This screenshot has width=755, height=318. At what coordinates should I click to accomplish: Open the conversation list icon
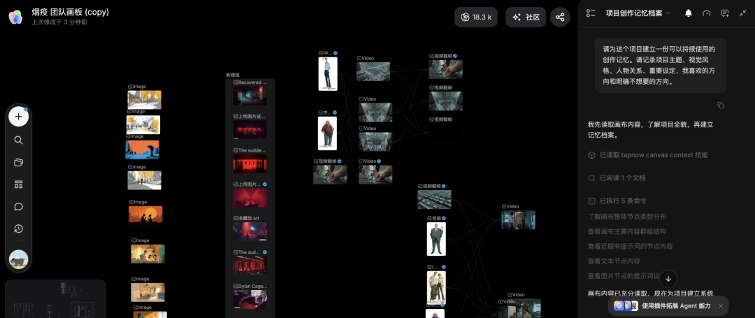pyautogui.click(x=591, y=13)
